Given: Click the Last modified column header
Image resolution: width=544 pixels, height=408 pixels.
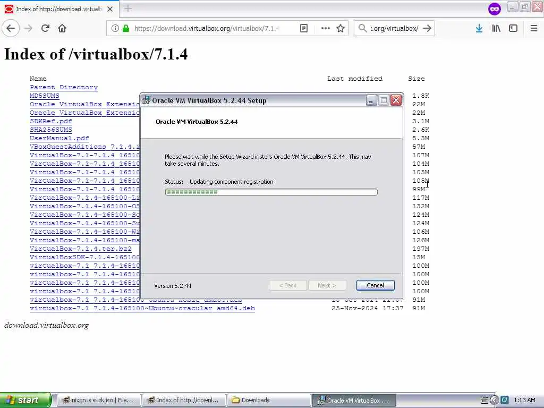Looking at the screenshot, I should pyautogui.click(x=354, y=79).
